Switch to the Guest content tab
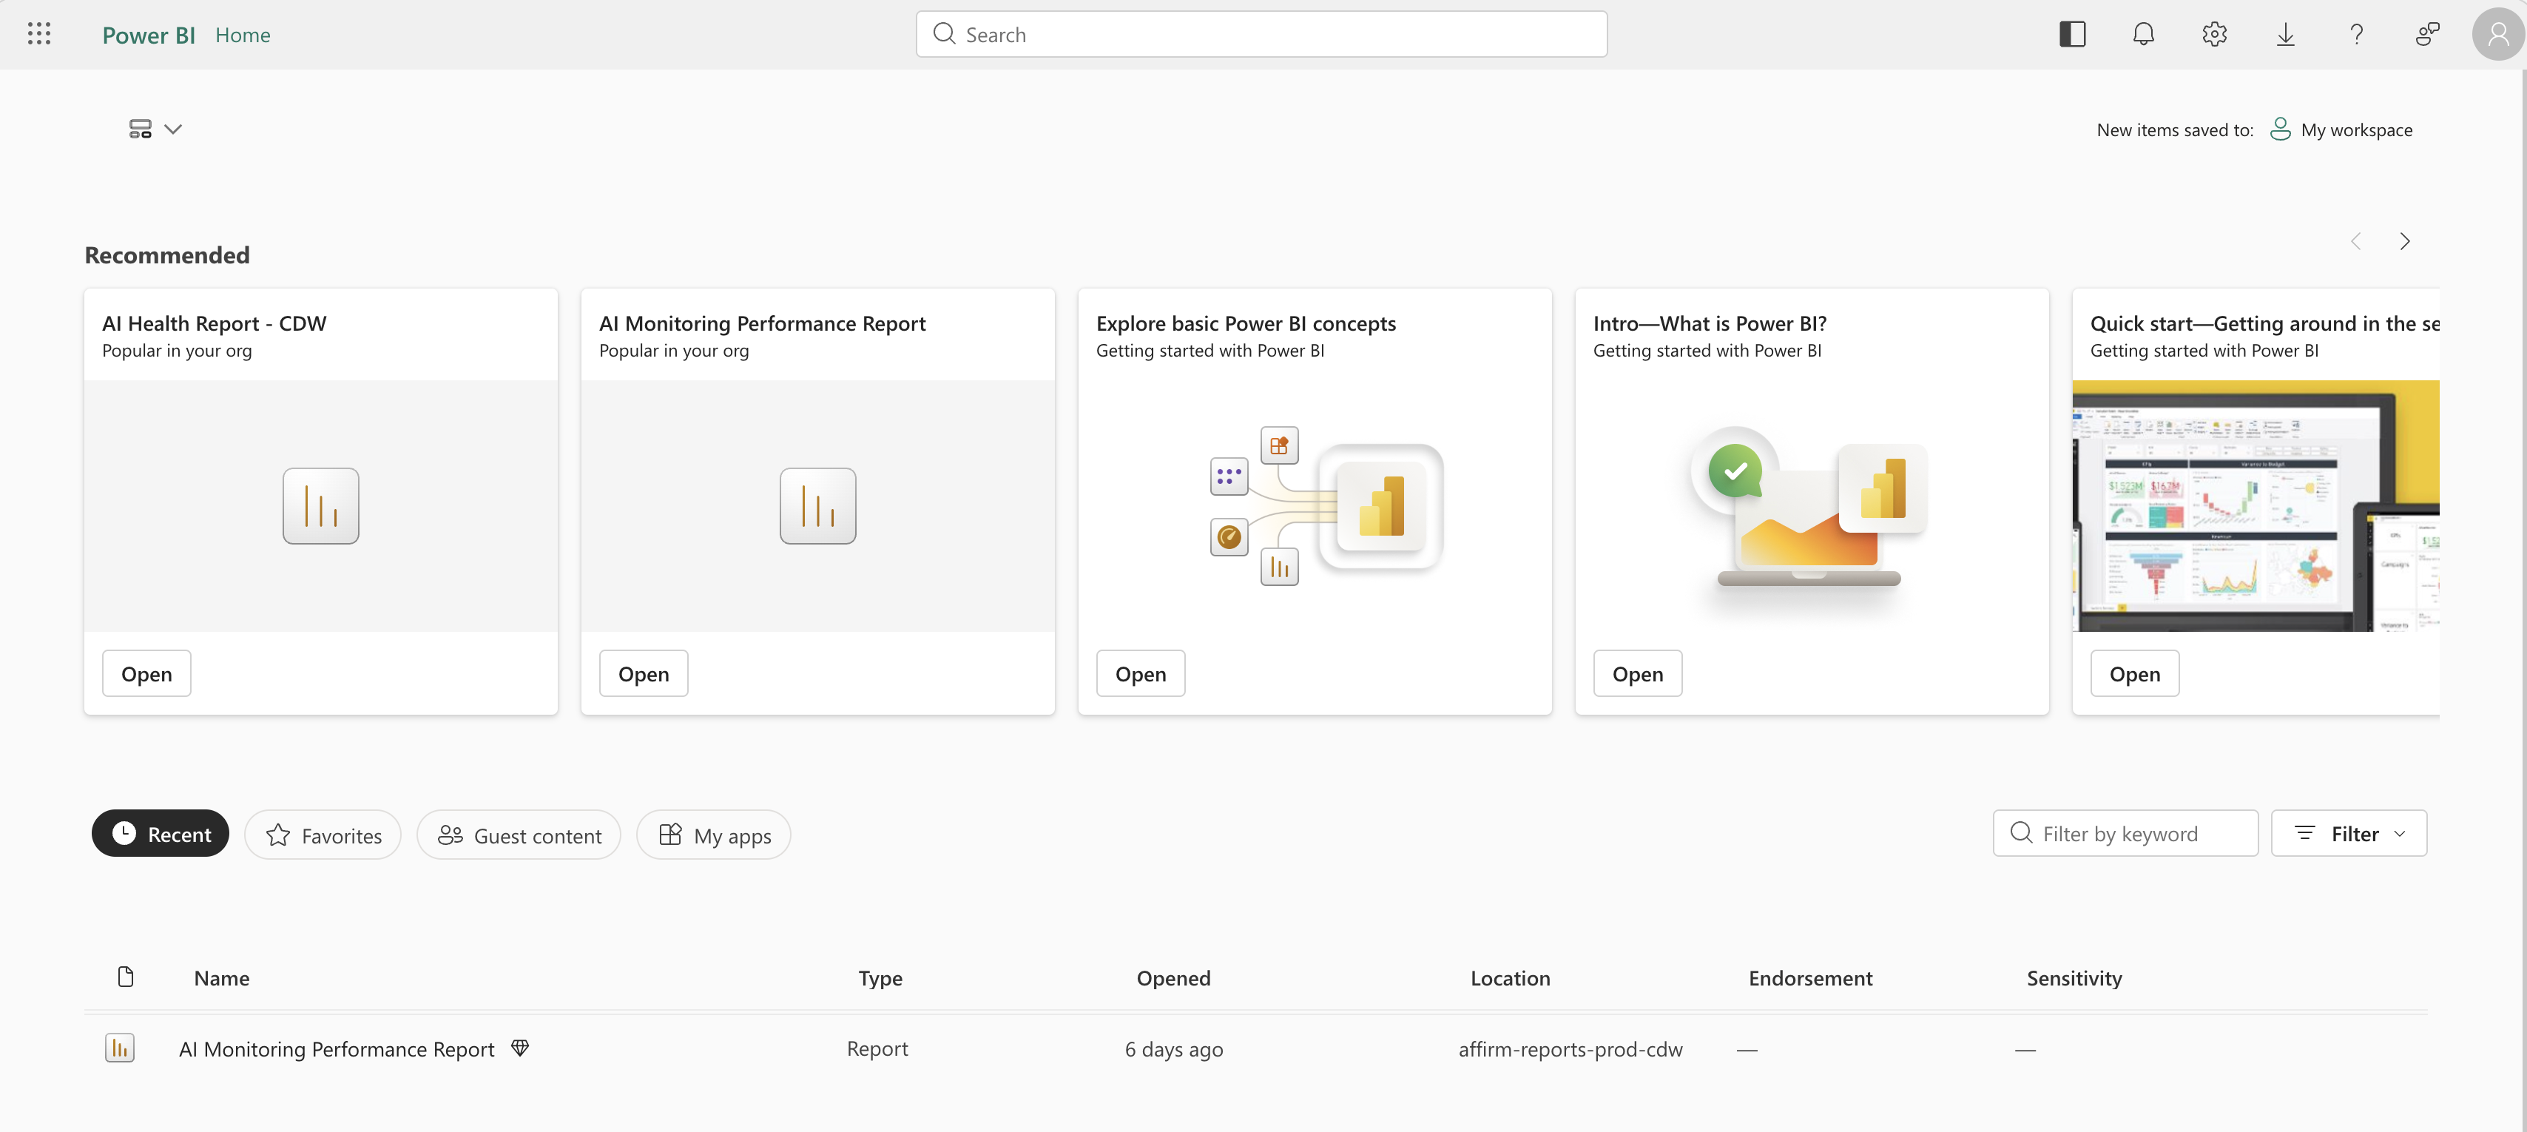2527x1132 pixels. [x=519, y=835]
